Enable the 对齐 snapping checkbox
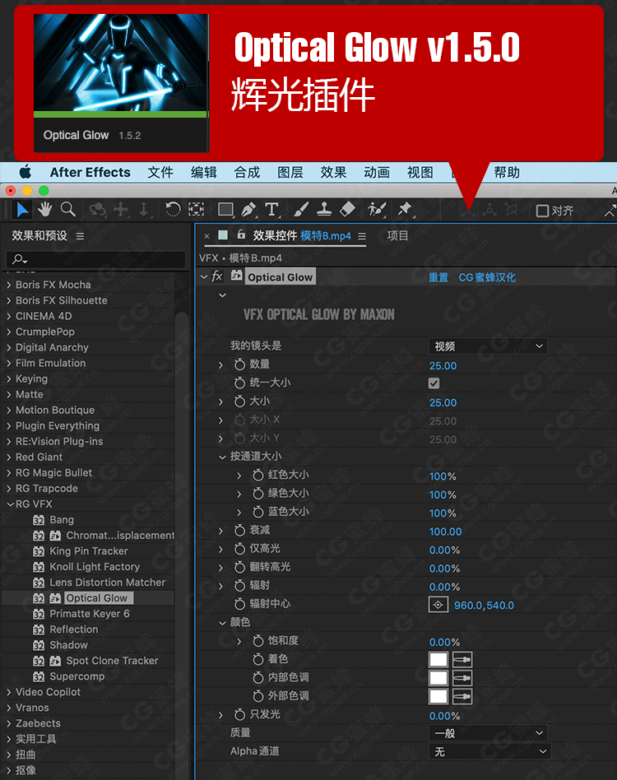Screen dimensions: 617x780 [x=542, y=211]
